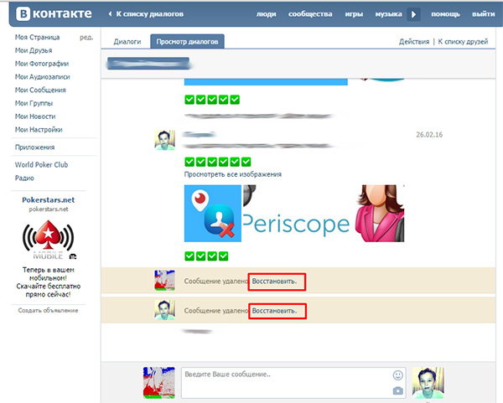
Task: Click the camera attach icon
Action: click(397, 390)
